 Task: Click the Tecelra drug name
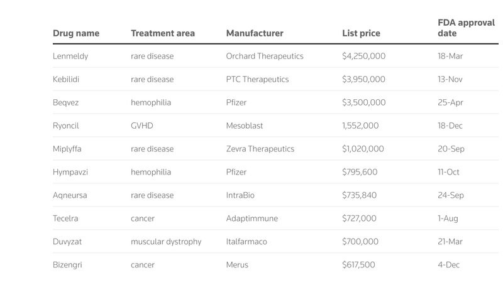click(65, 218)
